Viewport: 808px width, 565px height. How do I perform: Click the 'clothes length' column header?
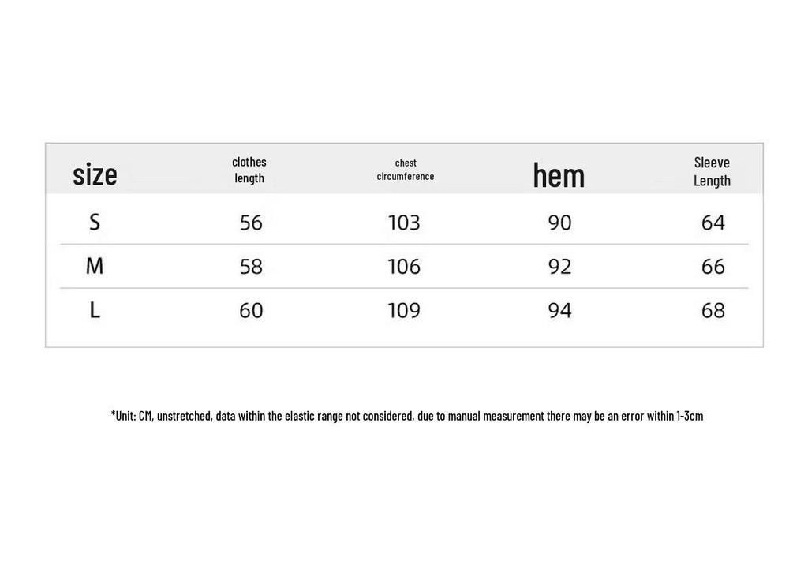pyautogui.click(x=249, y=170)
